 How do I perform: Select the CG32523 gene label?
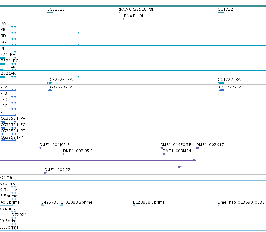tap(56, 9)
